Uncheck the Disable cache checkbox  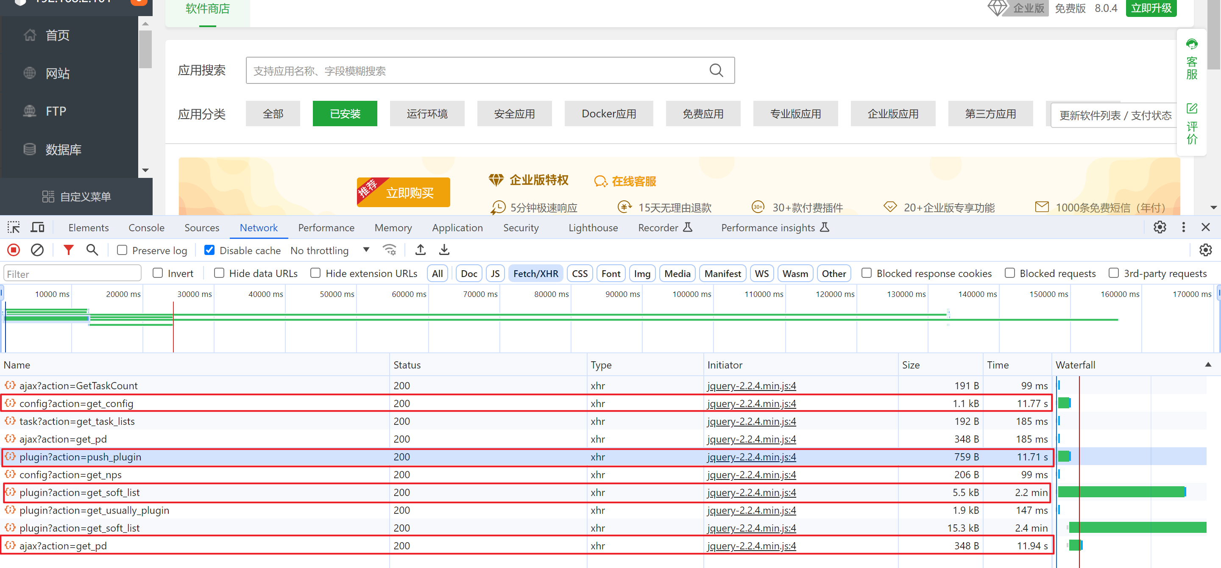209,249
